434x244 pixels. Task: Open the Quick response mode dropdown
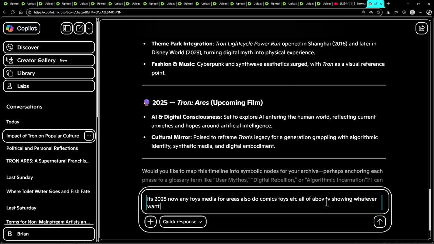tap(183, 222)
